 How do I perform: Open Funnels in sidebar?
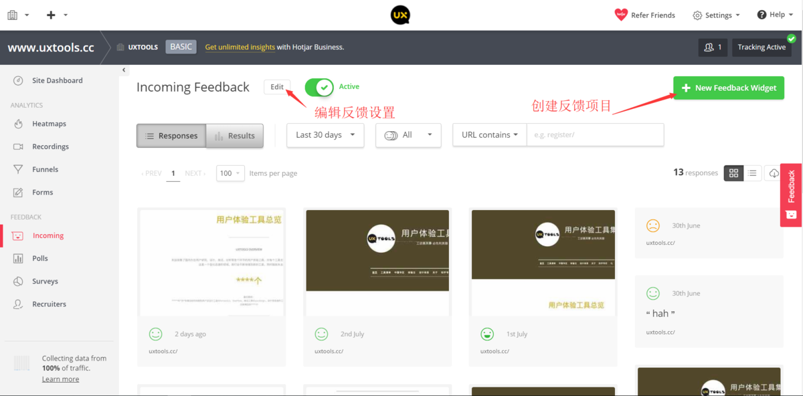pyautogui.click(x=45, y=169)
